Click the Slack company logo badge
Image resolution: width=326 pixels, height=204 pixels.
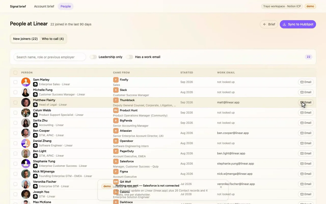click(x=116, y=90)
